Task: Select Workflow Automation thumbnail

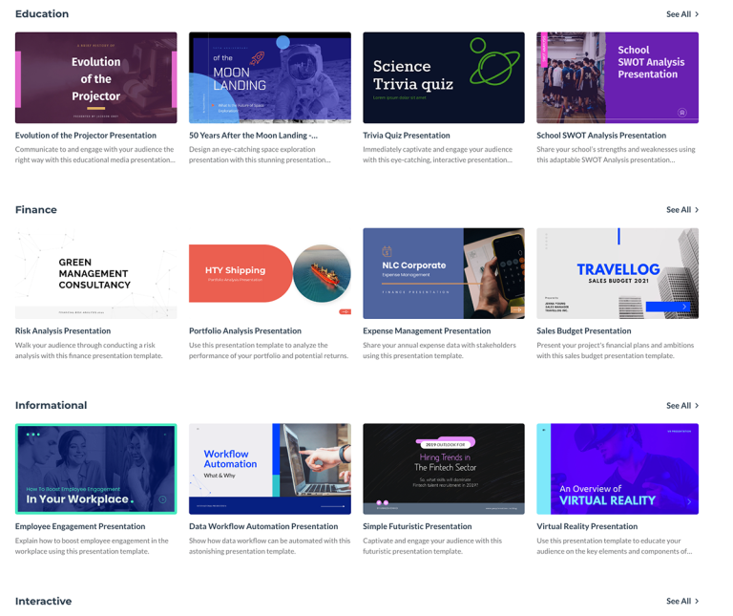Action: (270, 469)
